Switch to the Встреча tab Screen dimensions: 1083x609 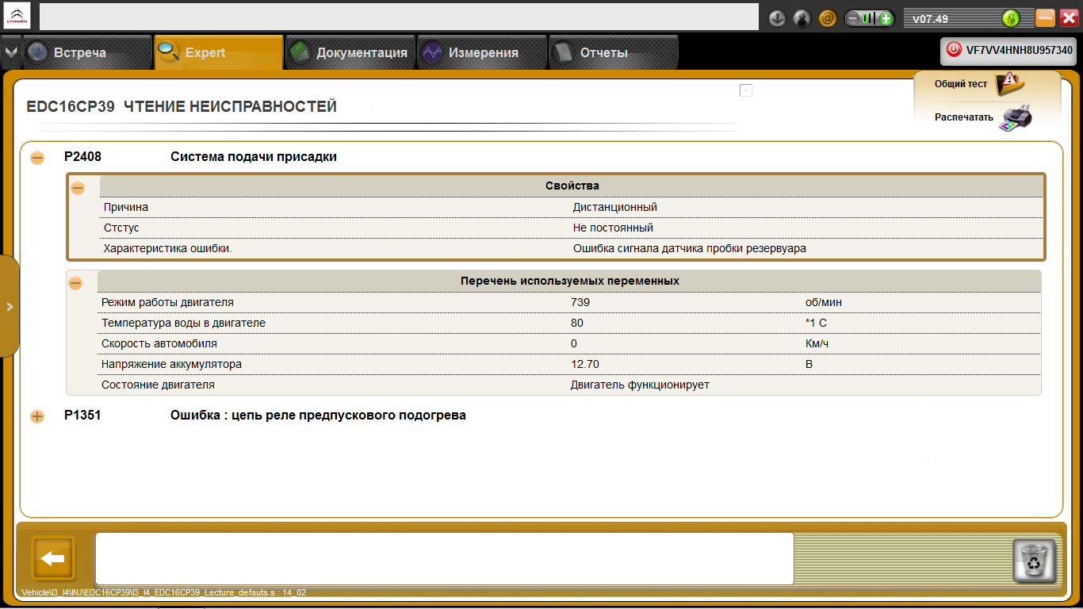(x=88, y=53)
